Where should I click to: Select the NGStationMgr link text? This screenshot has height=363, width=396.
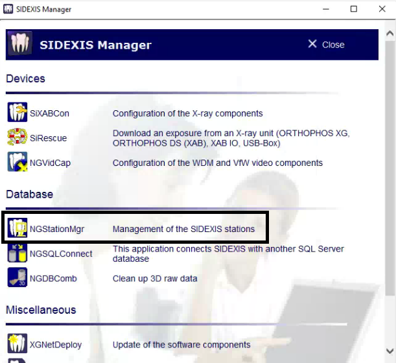57,229
